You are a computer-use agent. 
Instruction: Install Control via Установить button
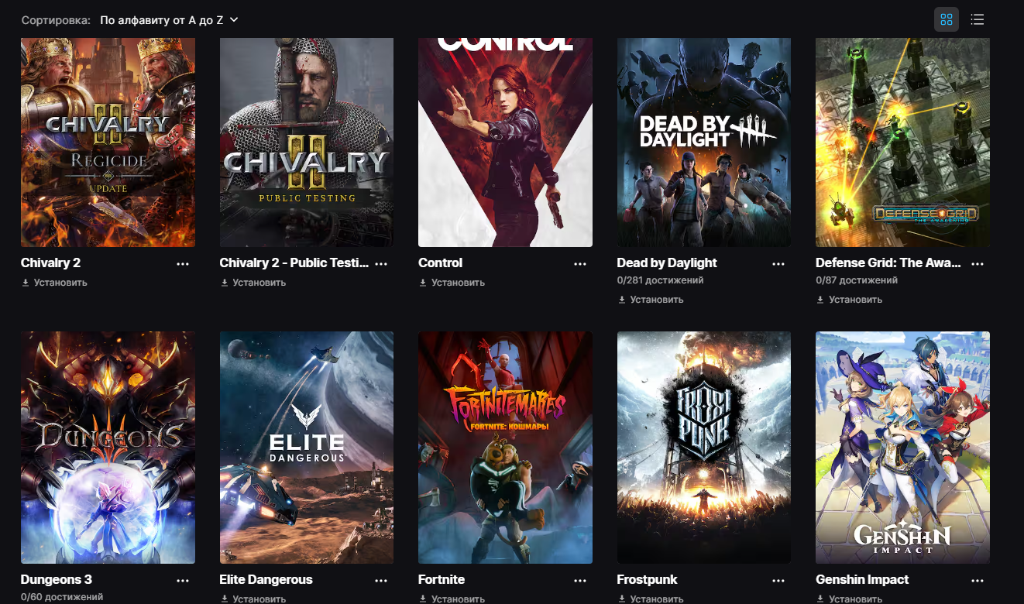pos(452,283)
